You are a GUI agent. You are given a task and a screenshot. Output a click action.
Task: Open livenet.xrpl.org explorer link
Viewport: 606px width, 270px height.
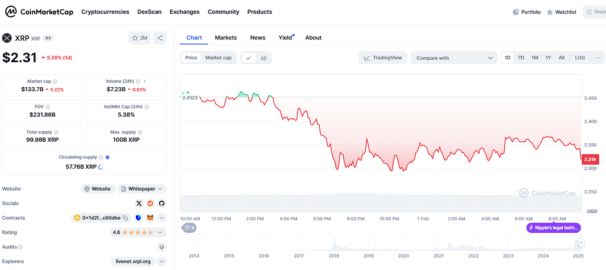point(133,261)
